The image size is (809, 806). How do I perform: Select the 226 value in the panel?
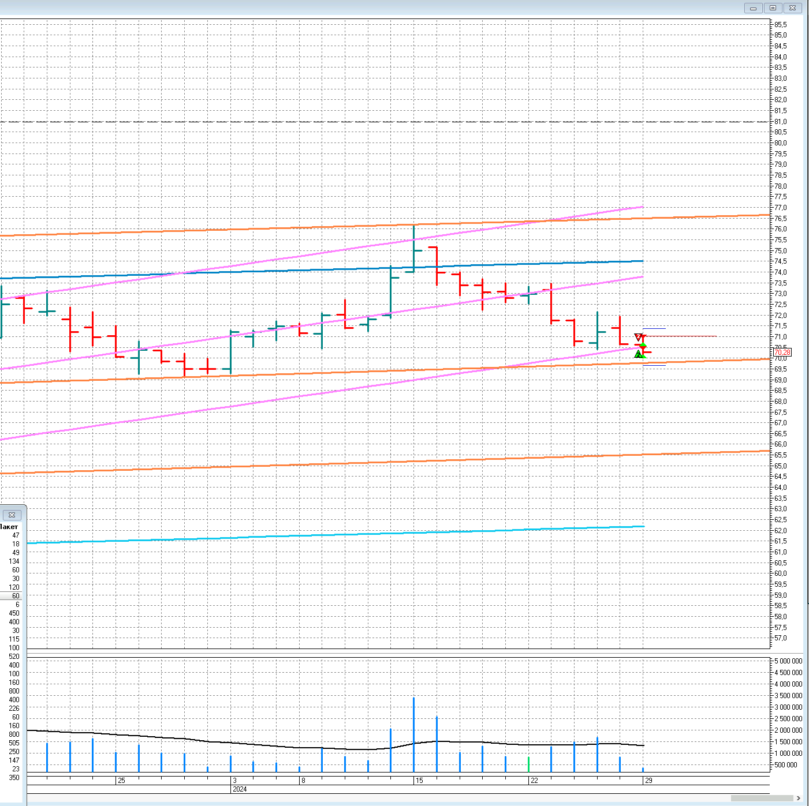(x=14, y=708)
